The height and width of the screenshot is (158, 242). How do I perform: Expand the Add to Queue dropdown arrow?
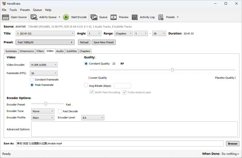click(x=59, y=17)
